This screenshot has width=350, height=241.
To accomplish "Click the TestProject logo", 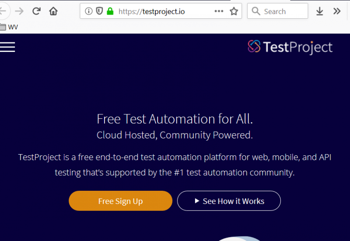I will tap(290, 47).
